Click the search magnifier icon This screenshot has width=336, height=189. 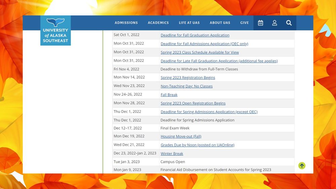[x=289, y=23]
